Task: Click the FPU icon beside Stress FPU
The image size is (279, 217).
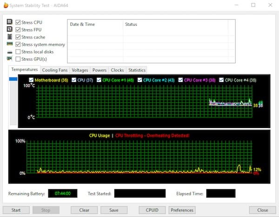Action: point(9,29)
